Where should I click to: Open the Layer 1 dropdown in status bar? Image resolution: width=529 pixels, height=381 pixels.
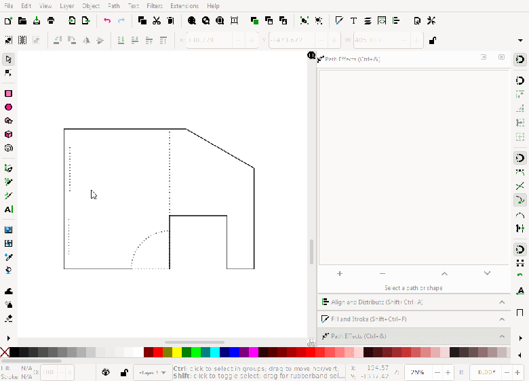pyautogui.click(x=152, y=372)
